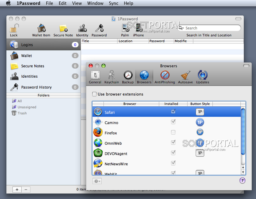Select Identities in the sidebar

coord(44,76)
